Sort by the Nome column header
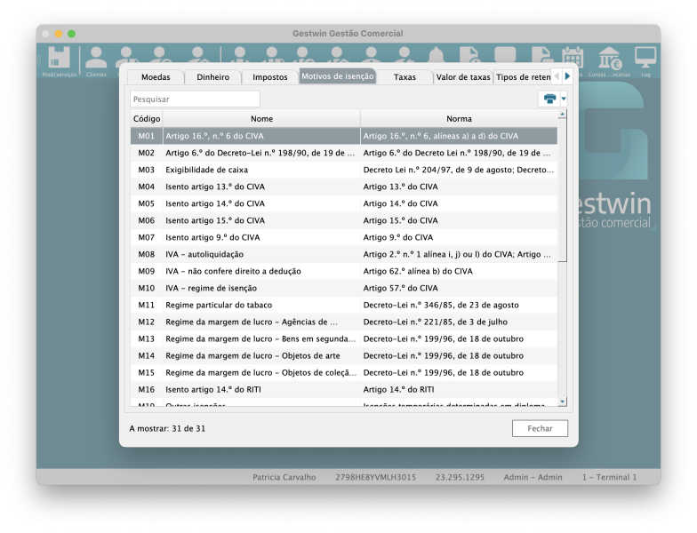697x533 pixels. coord(261,119)
